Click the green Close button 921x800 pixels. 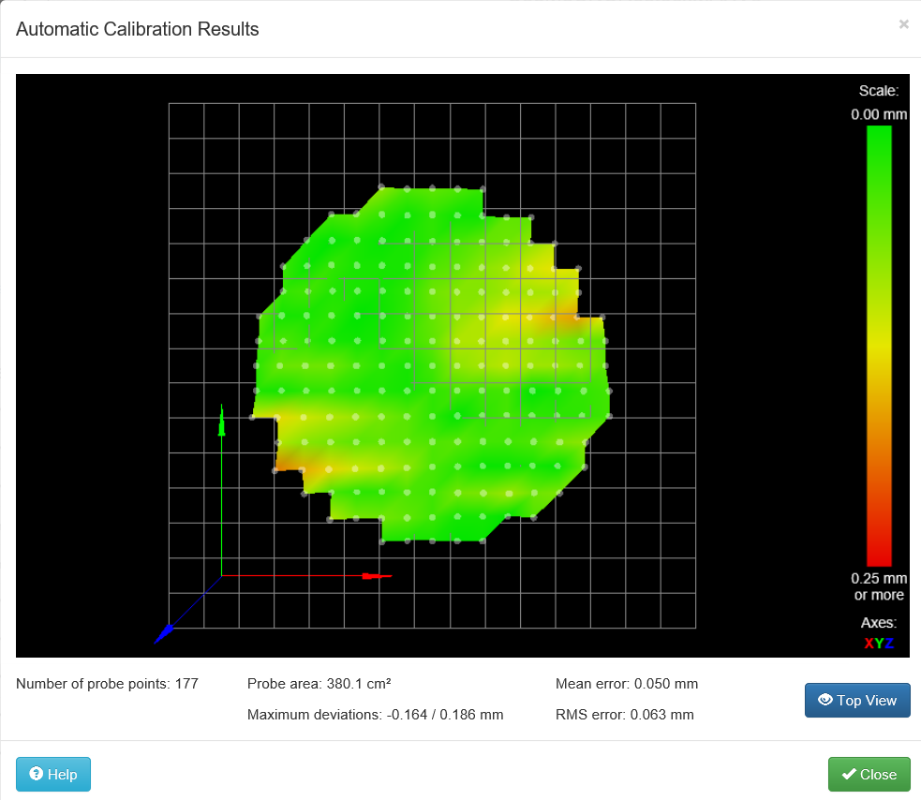(869, 774)
